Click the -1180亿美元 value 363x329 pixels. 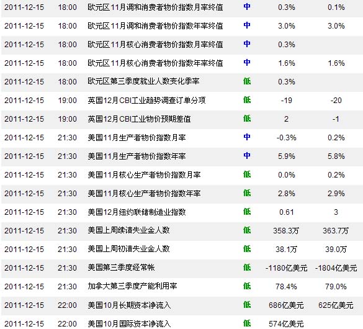pos(287,268)
